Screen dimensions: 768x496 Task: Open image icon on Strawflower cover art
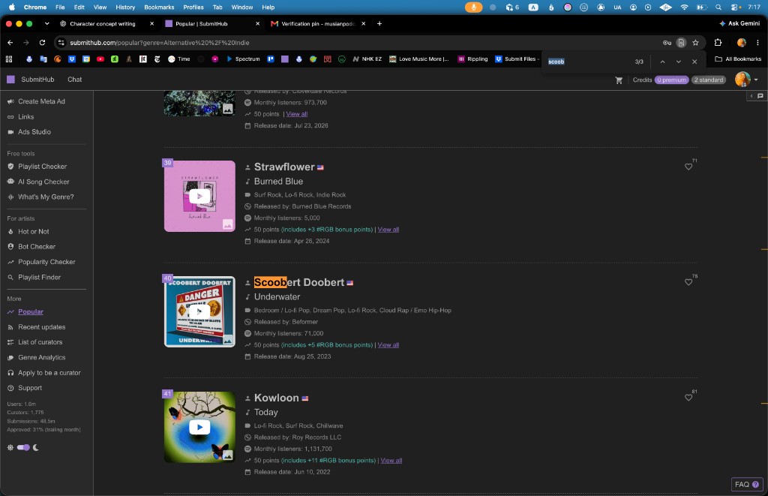(228, 224)
